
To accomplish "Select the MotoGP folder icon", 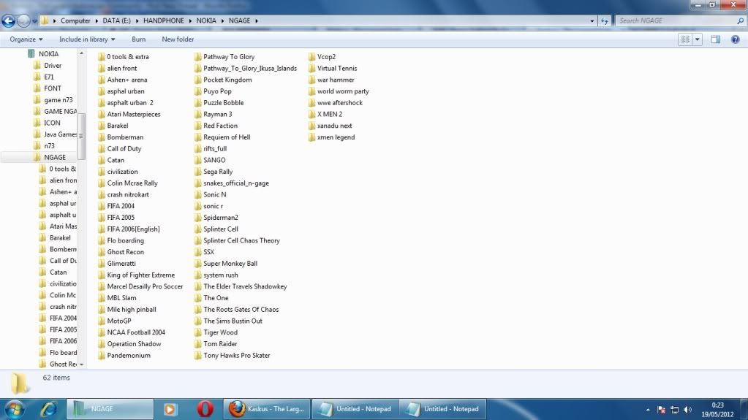I will [x=101, y=321].
